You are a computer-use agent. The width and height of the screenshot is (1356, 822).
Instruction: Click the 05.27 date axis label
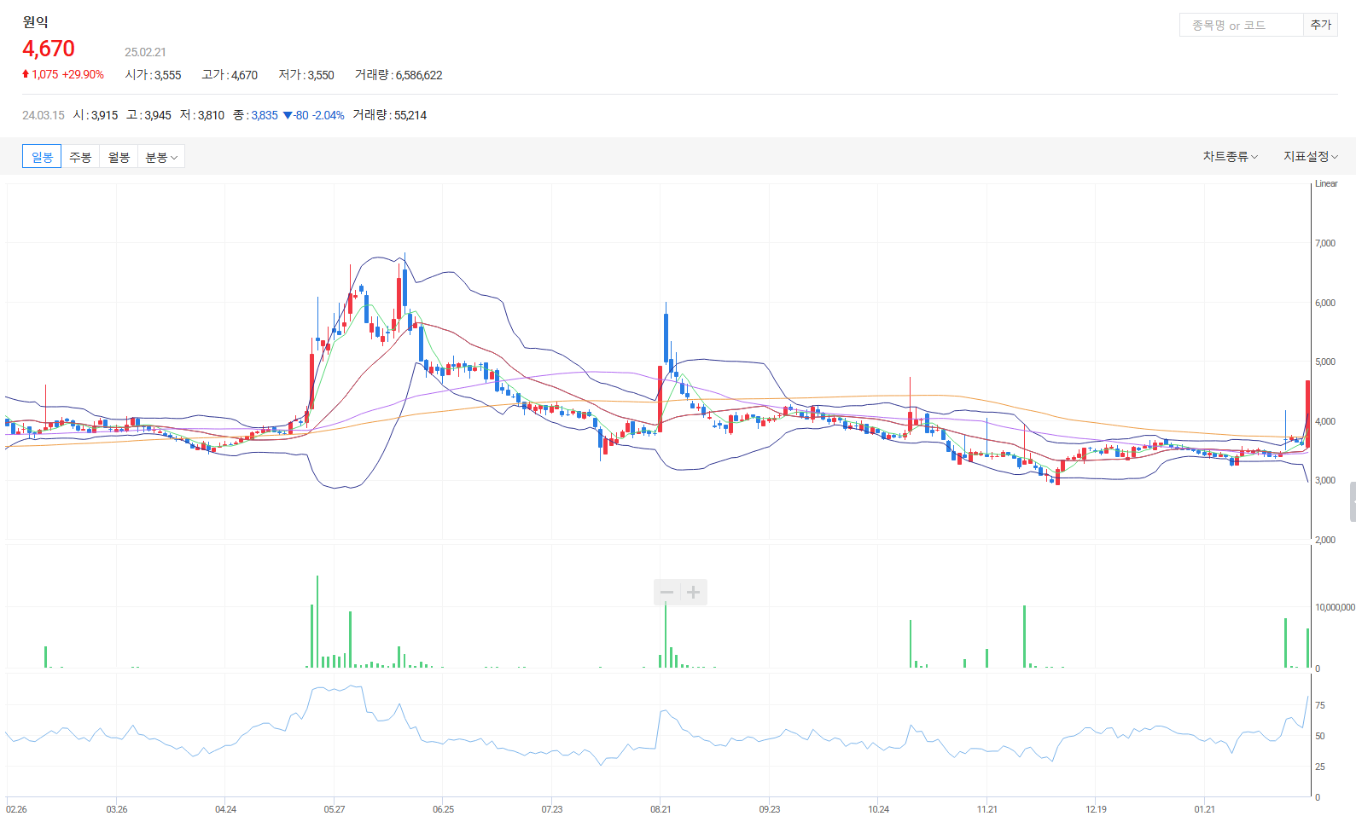(x=335, y=809)
